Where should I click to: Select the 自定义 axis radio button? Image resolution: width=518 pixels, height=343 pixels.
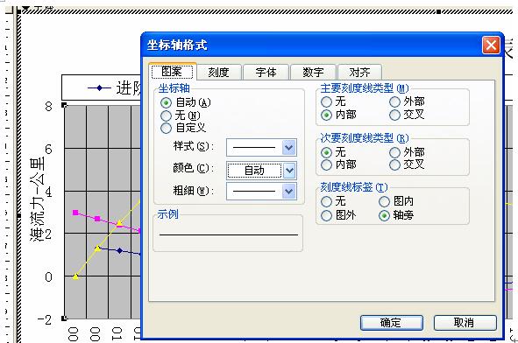click(166, 128)
